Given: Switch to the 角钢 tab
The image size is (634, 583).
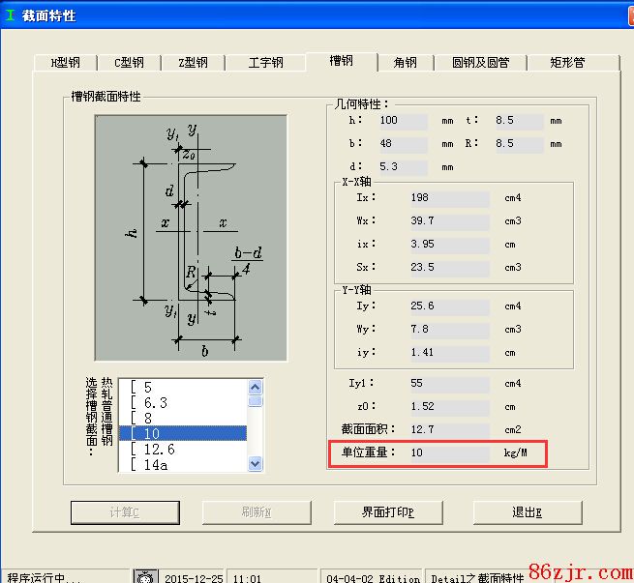Looking at the screenshot, I should coord(405,63).
